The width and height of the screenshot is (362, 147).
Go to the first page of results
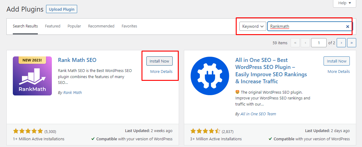click(295, 43)
